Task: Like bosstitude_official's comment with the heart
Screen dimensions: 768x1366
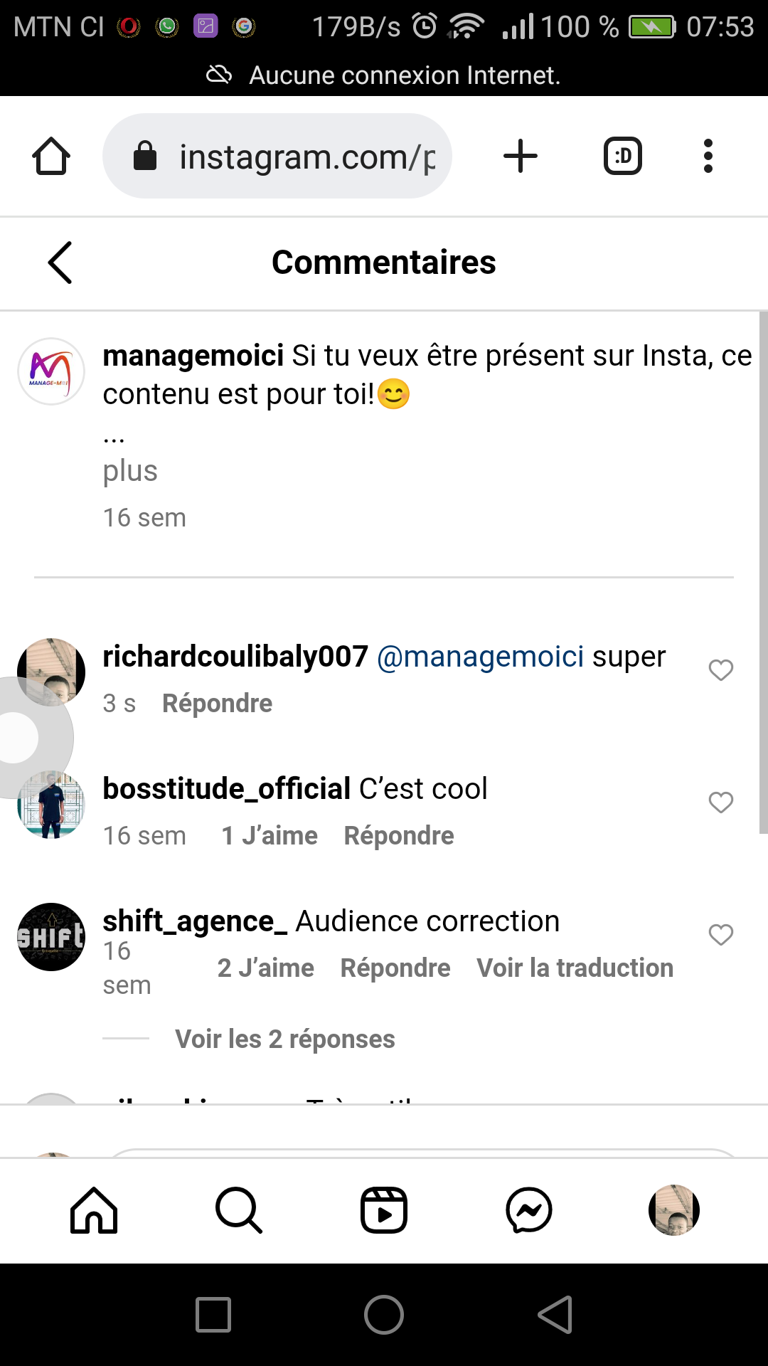Action: tap(721, 803)
